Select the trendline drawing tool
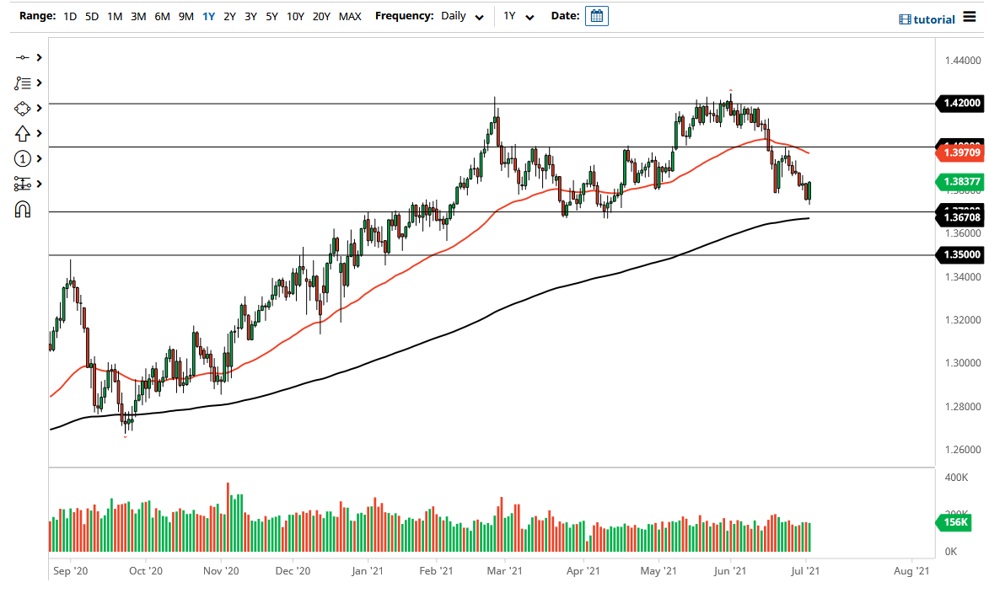Viewport: 989px width, 593px height. [22, 57]
